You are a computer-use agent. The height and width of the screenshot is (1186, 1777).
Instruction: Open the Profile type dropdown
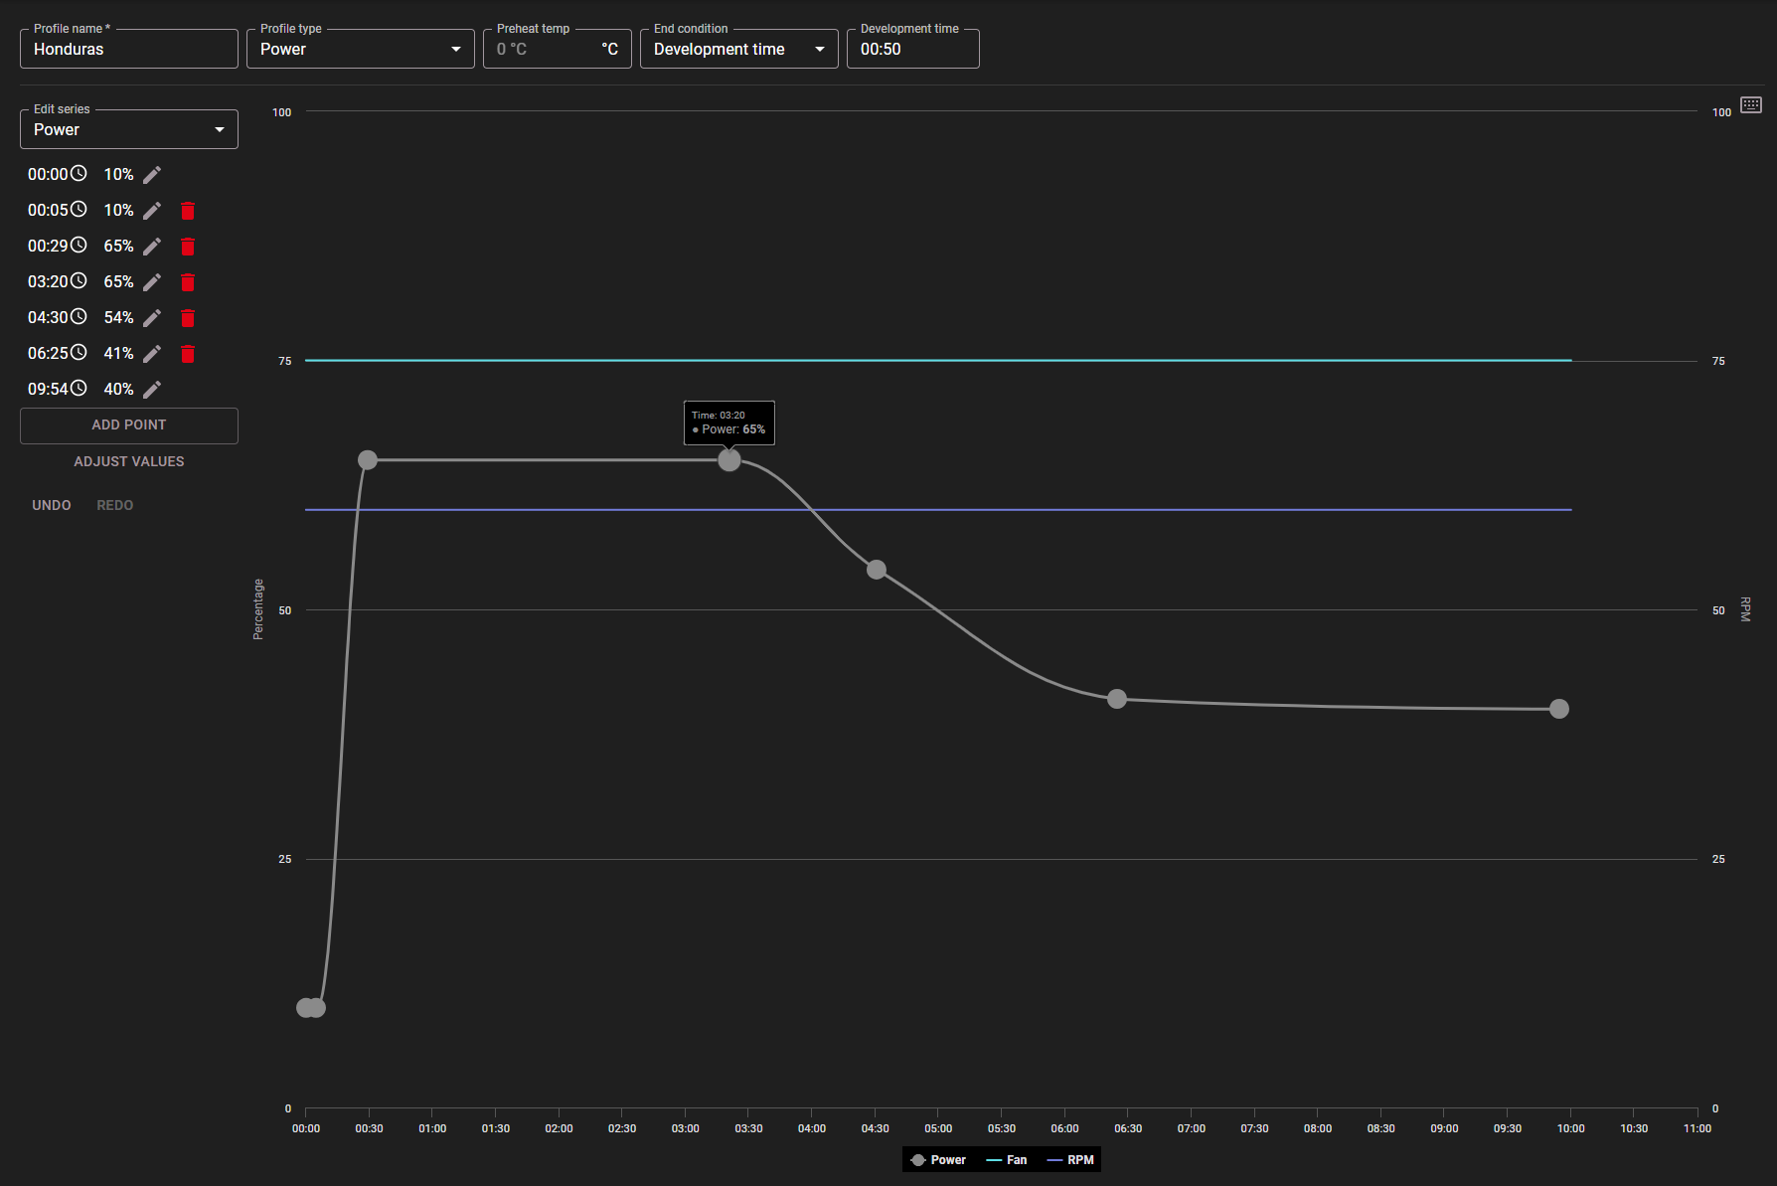pyautogui.click(x=361, y=49)
